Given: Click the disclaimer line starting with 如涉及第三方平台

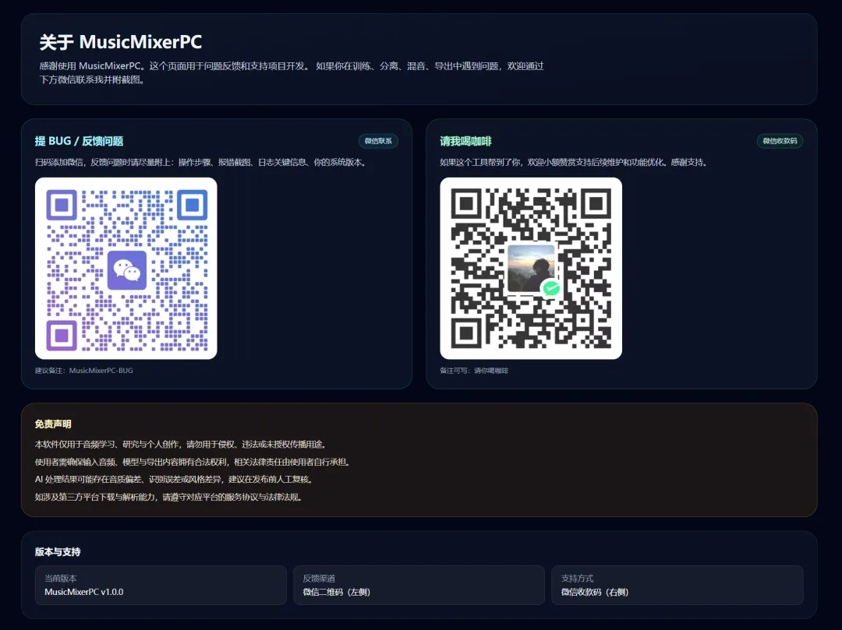Looking at the screenshot, I should coord(168,497).
